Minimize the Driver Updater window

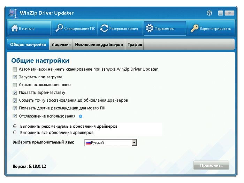pos(221,13)
